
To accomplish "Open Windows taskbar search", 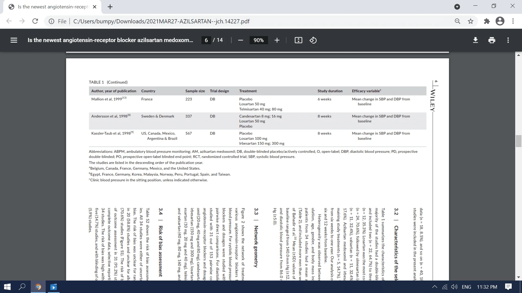I will point(23,287).
